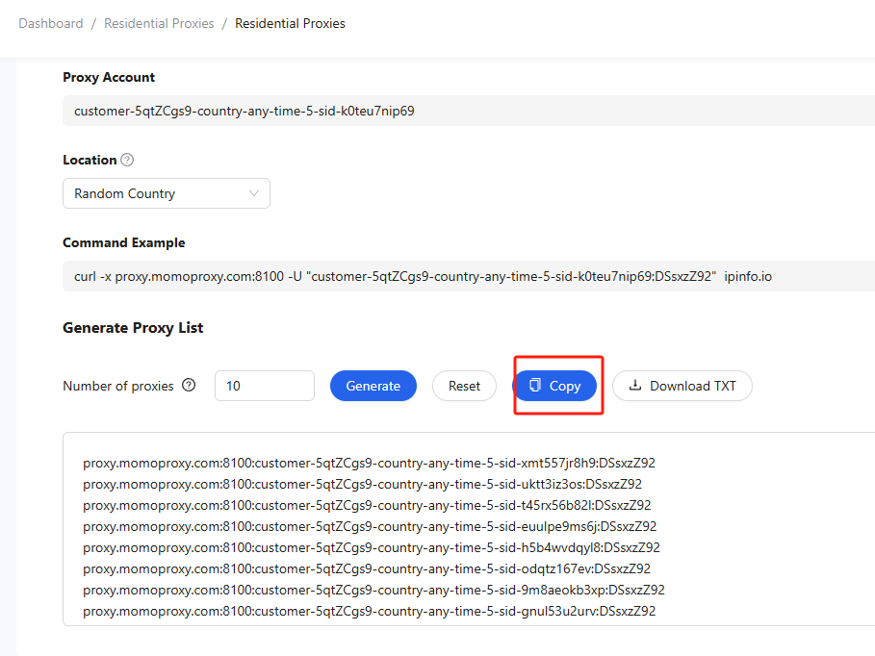Viewport: 875px width, 656px height.
Task: Go to Dashboard breadcrumb
Action: pos(51,23)
